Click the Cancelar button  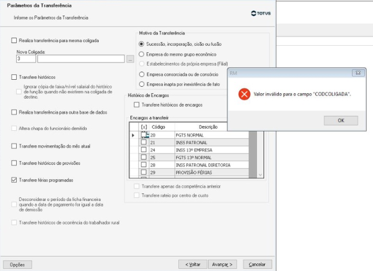(x=258, y=265)
